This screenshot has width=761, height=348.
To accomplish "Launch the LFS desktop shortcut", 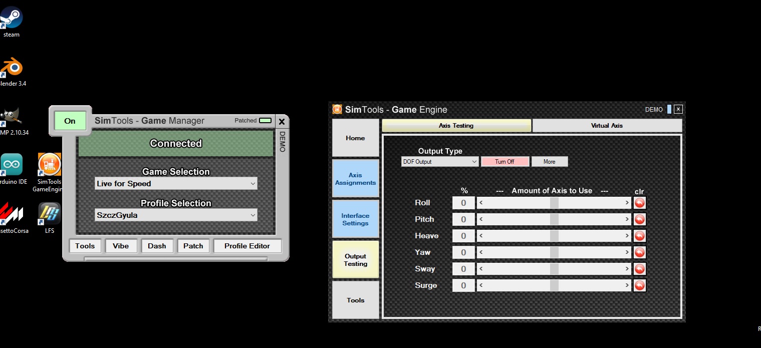I will tap(49, 218).
